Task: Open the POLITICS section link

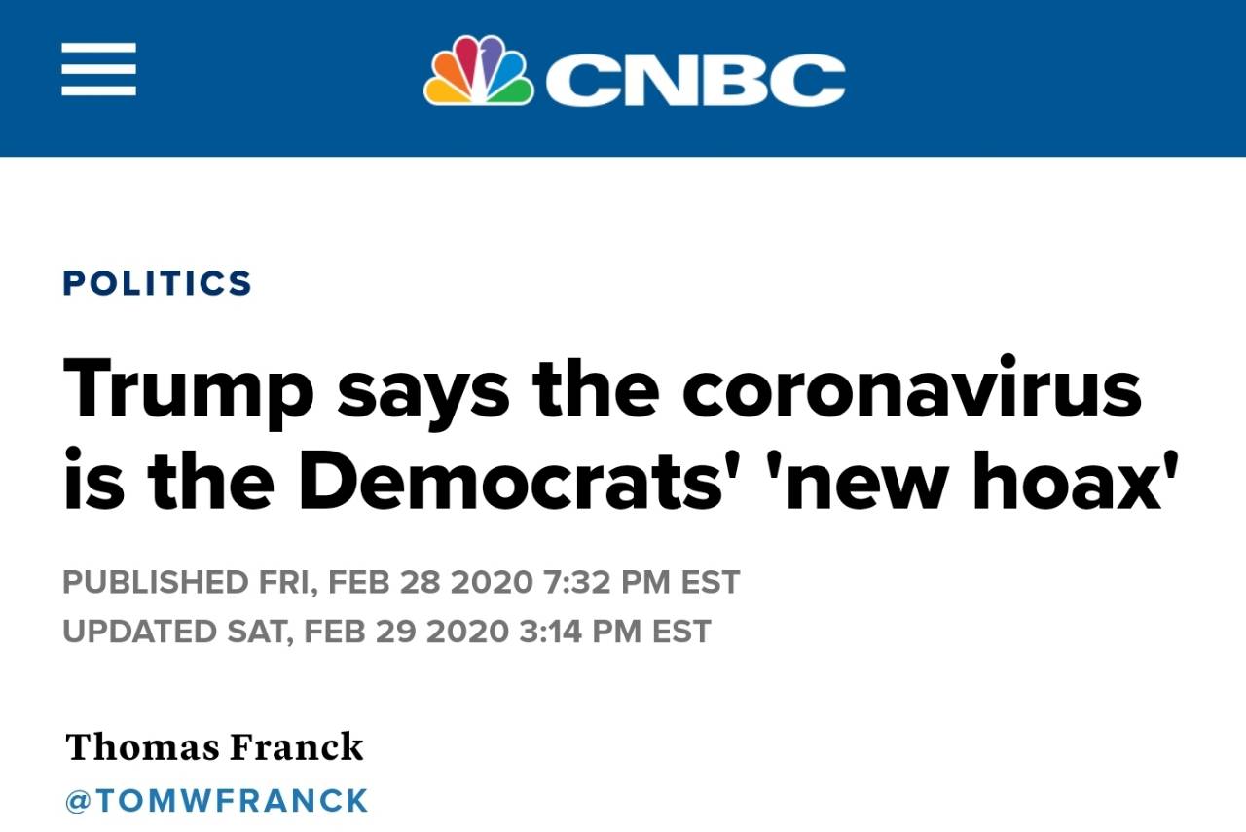Action: (x=157, y=283)
